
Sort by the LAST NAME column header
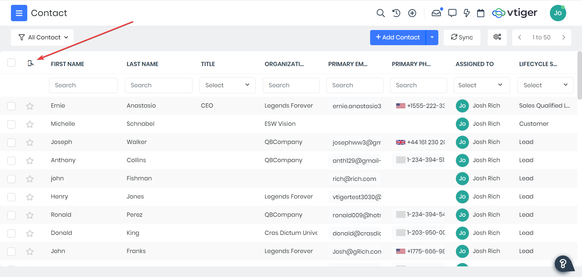(x=142, y=64)
